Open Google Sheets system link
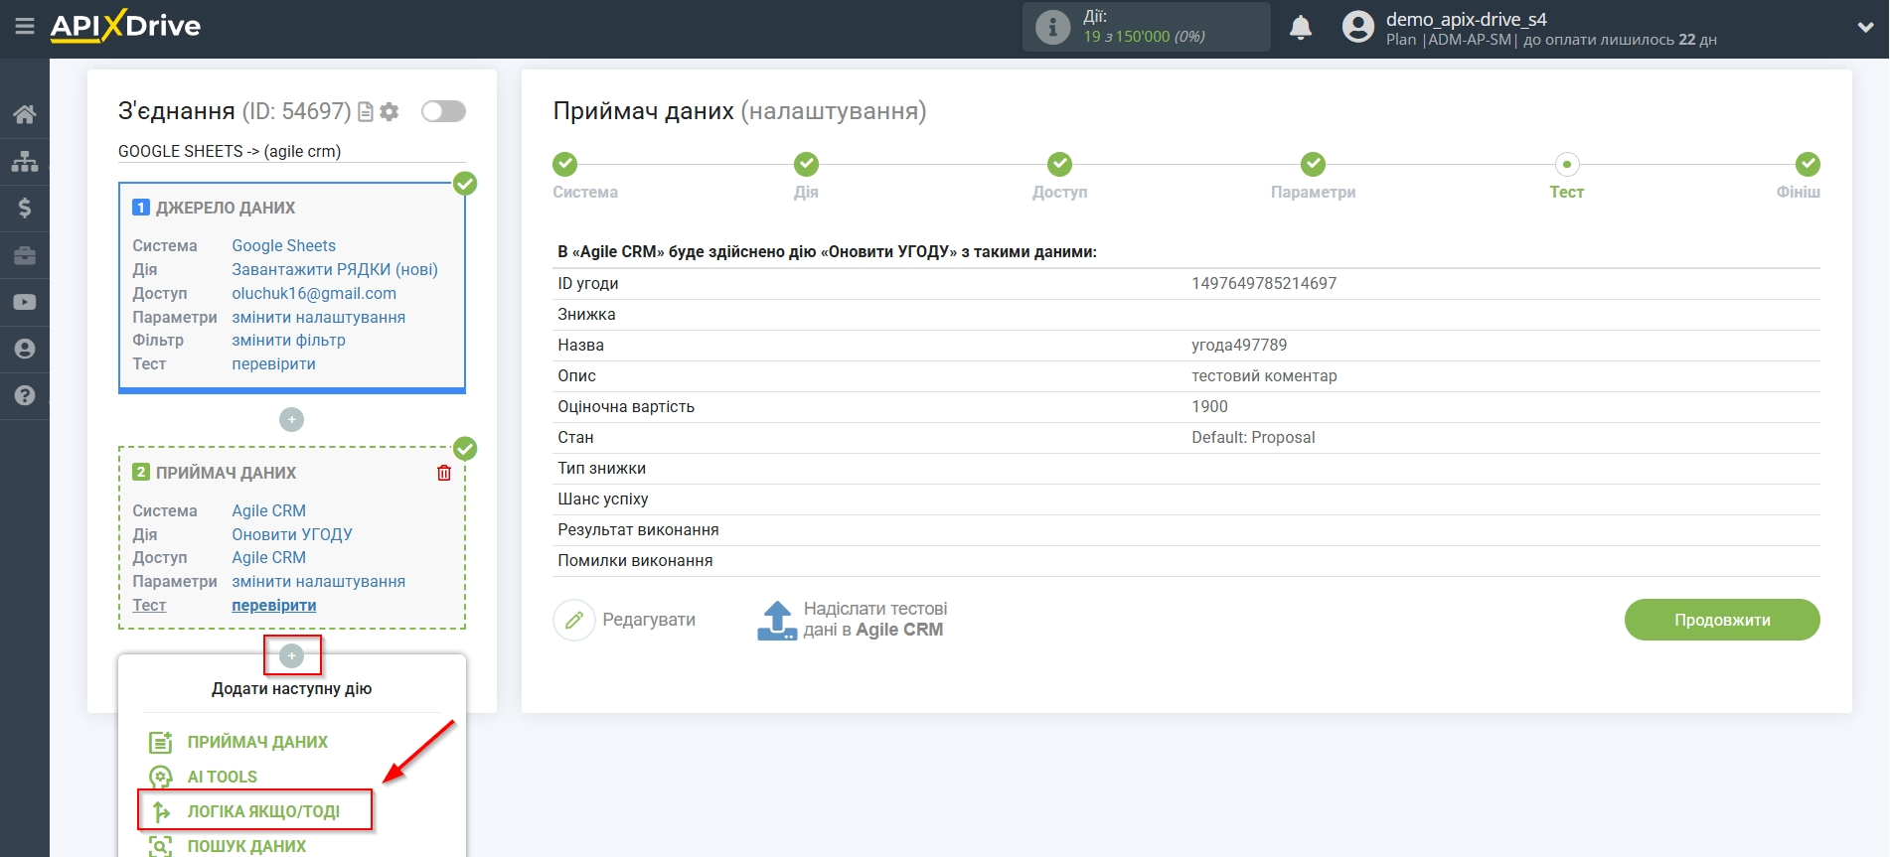The height and width of the screenshot is (857, 1890). click(x=283, y=245)
